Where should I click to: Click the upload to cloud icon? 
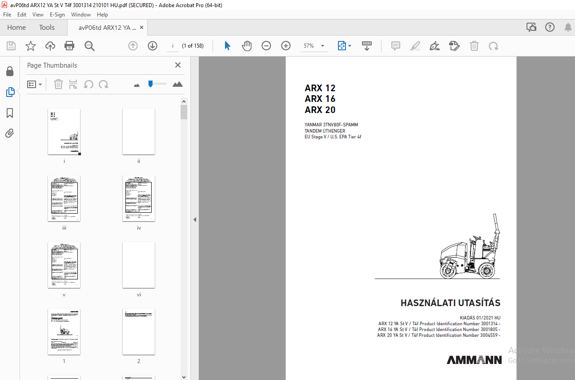pyautogui.click(x=50, y=46)
